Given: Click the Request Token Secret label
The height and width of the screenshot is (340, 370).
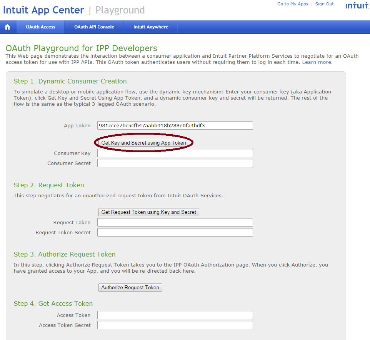Looking at the screenshot, I should 63,233.
